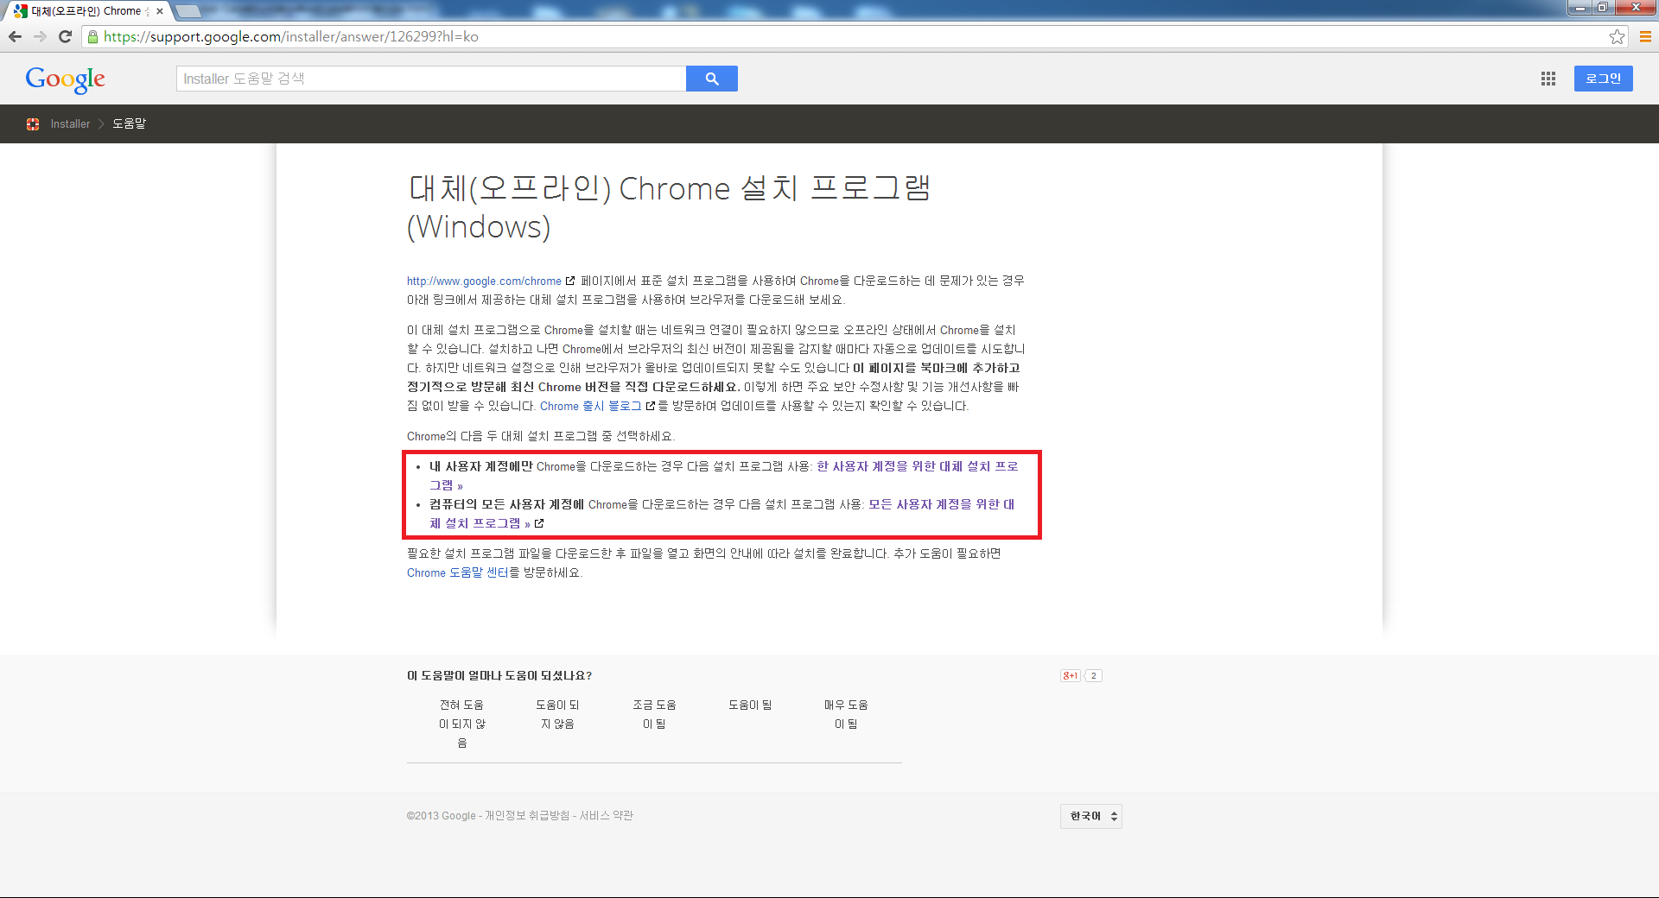Open the Chrome 도움말 센터 link
This screenshot has height=898, width=1659.
coord(457,573)
